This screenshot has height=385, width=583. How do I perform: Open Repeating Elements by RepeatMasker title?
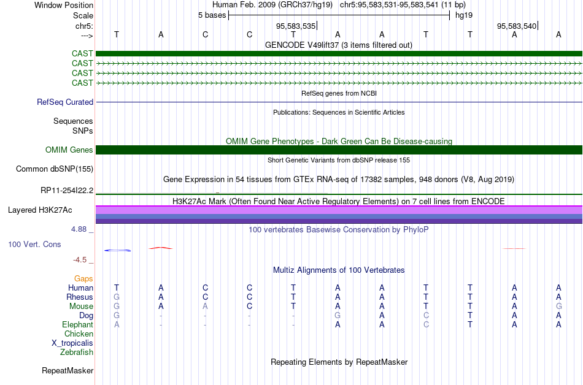(x=339, y=362)
